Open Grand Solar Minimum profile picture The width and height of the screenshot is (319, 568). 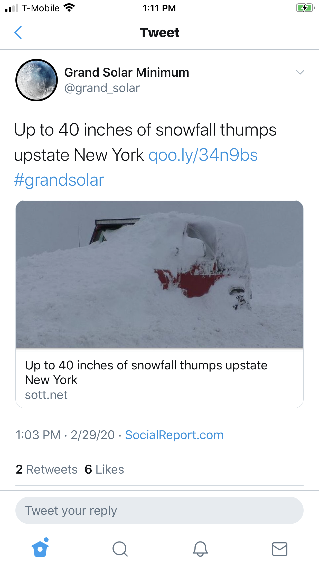37,80
